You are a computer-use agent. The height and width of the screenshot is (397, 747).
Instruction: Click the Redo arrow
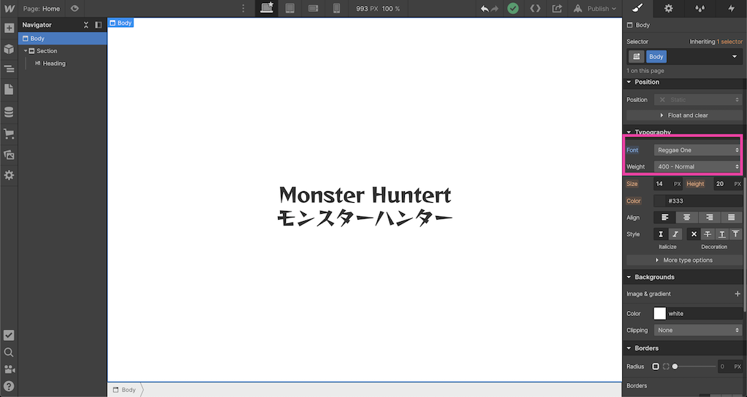495,9
